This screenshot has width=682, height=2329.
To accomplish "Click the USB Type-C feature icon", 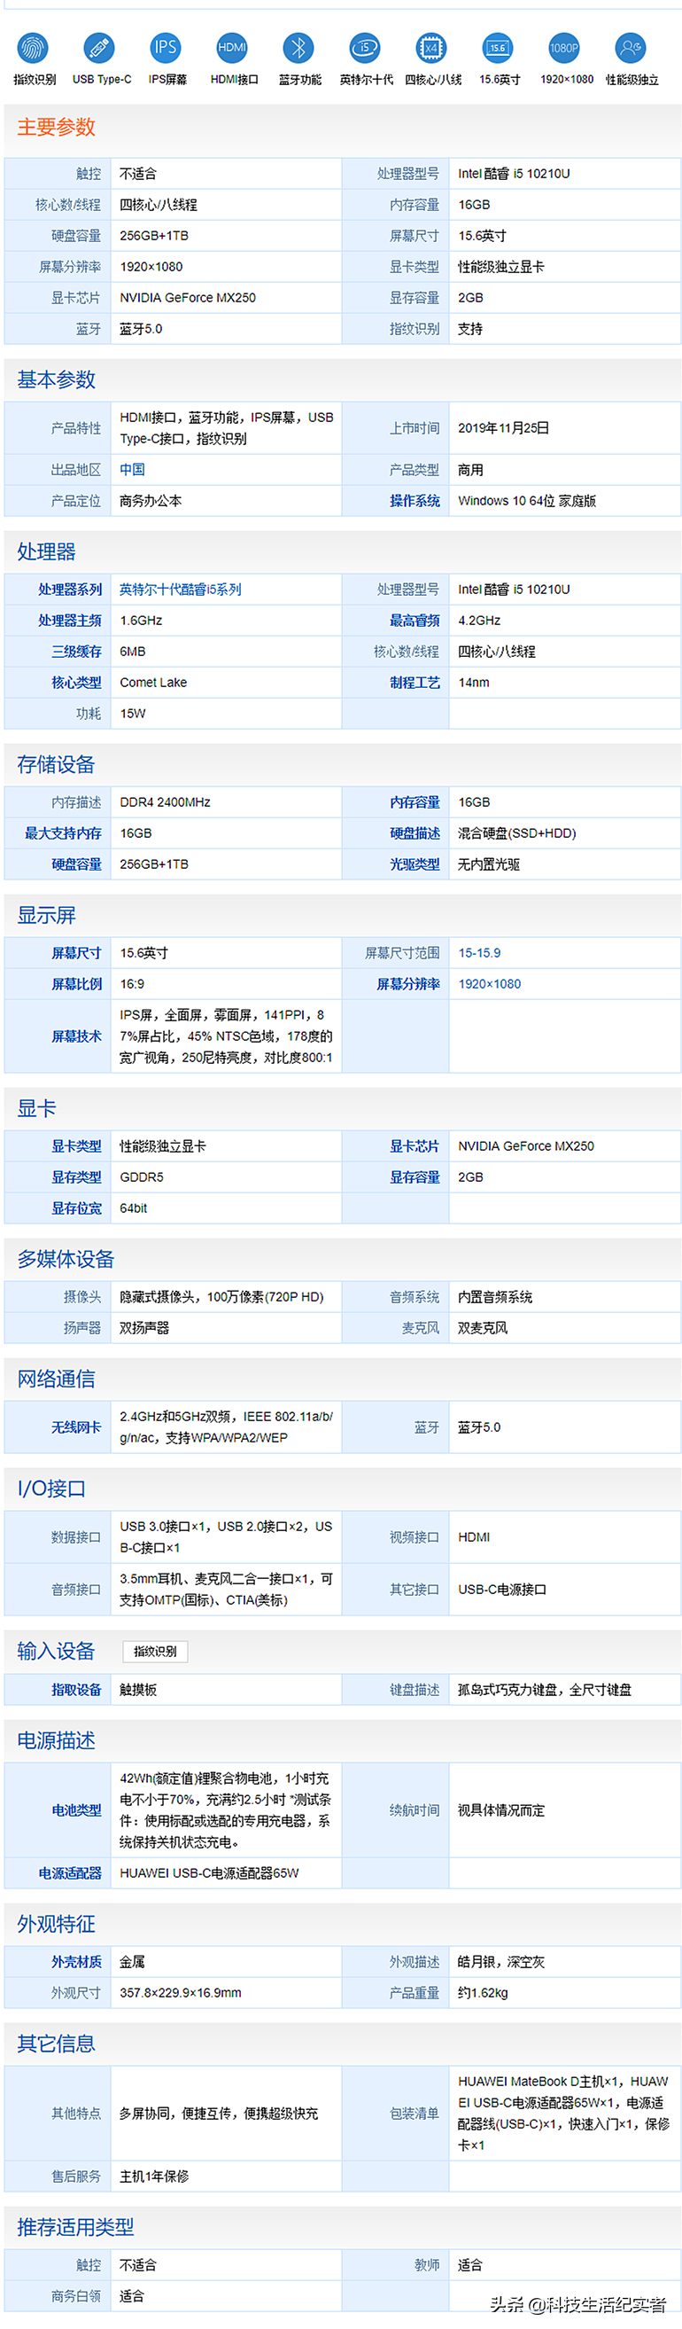I will click(x=99, y=48).
